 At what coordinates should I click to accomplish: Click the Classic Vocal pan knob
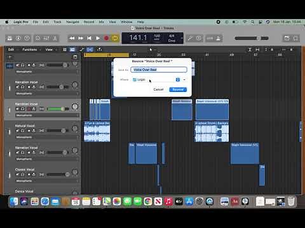75,172
